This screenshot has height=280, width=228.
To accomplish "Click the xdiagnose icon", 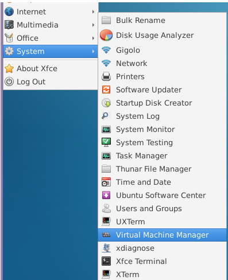I will (106, 248).
